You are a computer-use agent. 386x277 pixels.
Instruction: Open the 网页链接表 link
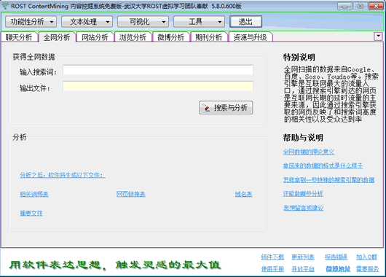point(131,194)
